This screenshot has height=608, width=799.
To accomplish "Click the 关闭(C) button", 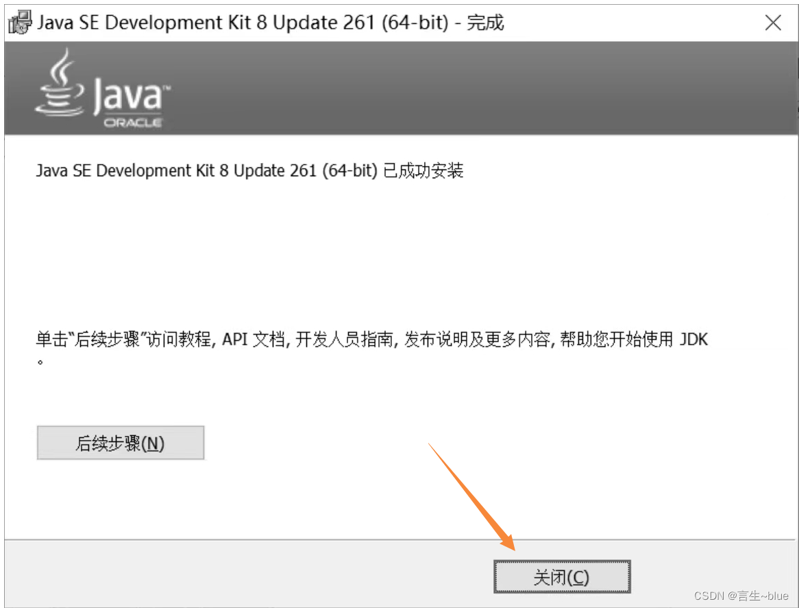I will [562, 576].
